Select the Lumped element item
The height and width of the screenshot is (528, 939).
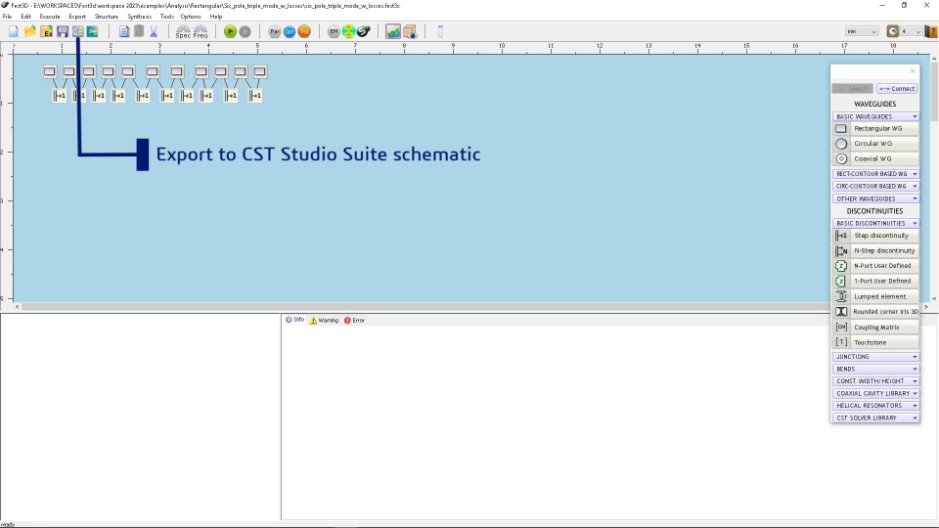click(x=874, y=296)
